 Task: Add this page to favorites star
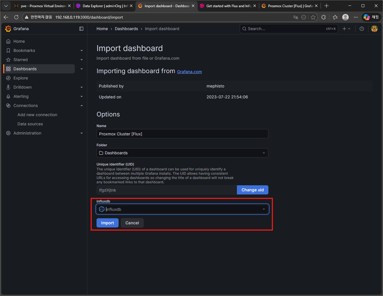pyautogui.click(x=313, y=17)
